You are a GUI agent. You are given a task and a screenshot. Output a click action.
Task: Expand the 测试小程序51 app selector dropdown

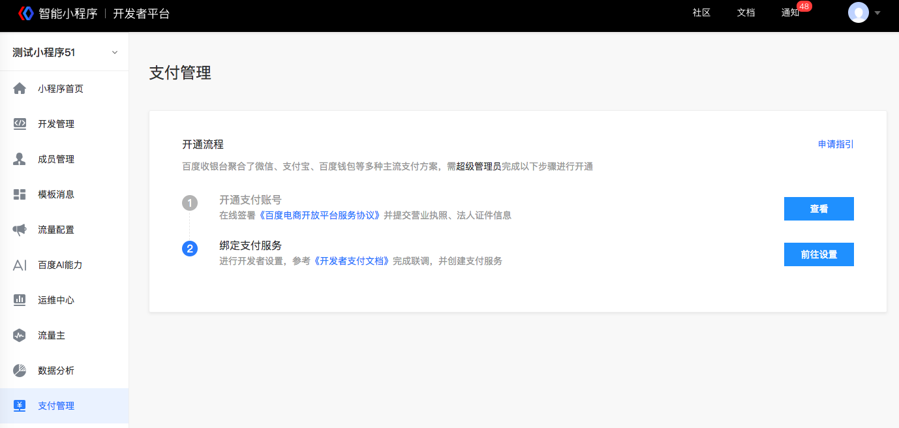115,53
